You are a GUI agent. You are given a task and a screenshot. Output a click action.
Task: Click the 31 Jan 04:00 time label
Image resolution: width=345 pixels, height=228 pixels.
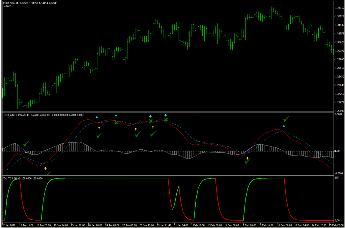(x=181, y=225)
